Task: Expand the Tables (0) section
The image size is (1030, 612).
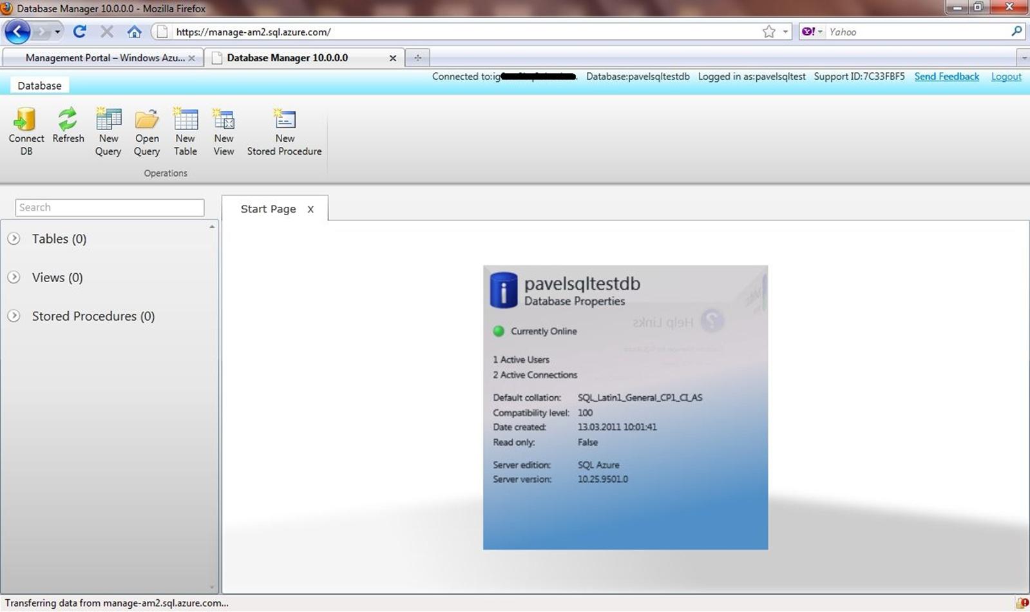Action: 14,238
